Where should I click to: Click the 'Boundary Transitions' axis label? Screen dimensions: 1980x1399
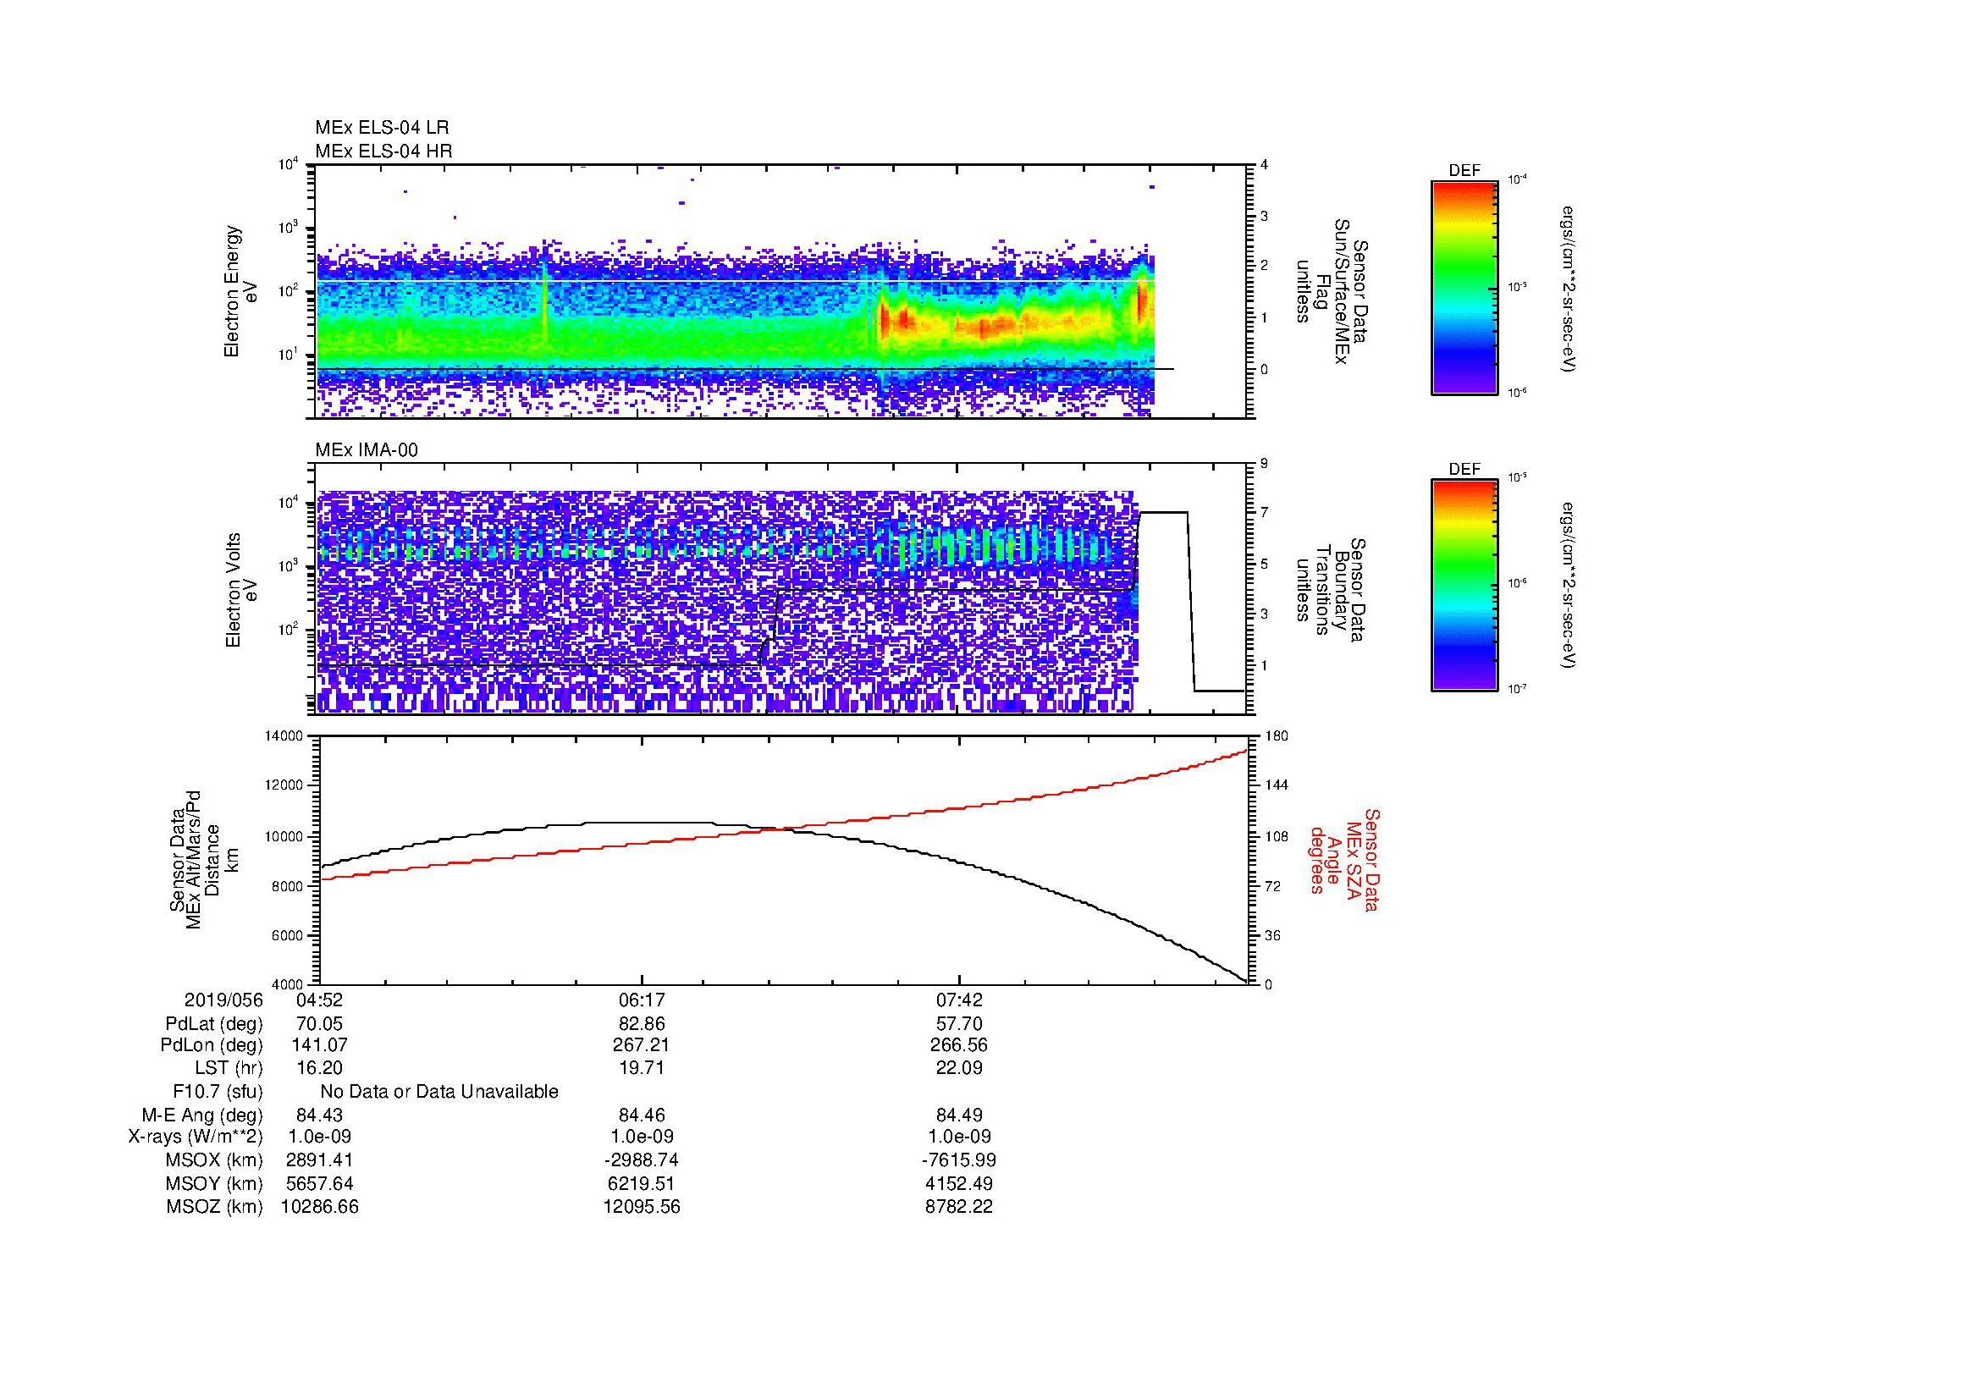(1332, 590)
